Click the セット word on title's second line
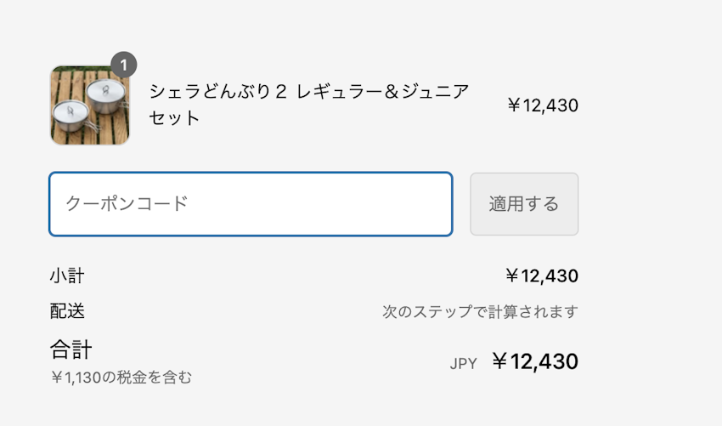Viewport: 722px width, 426px height. [174, 118]
